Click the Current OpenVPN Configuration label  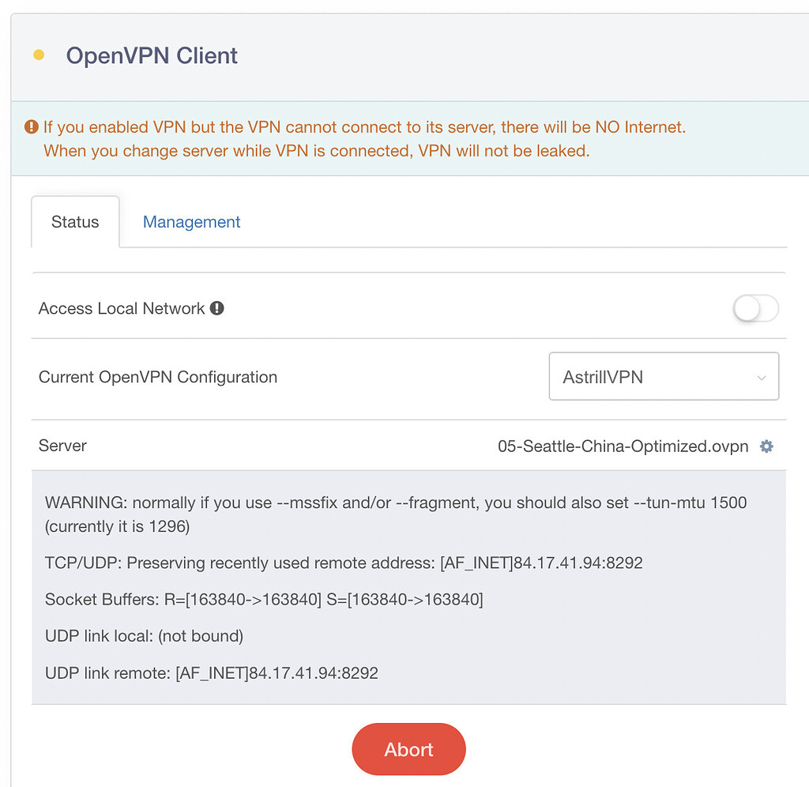[x=158, y=377]
